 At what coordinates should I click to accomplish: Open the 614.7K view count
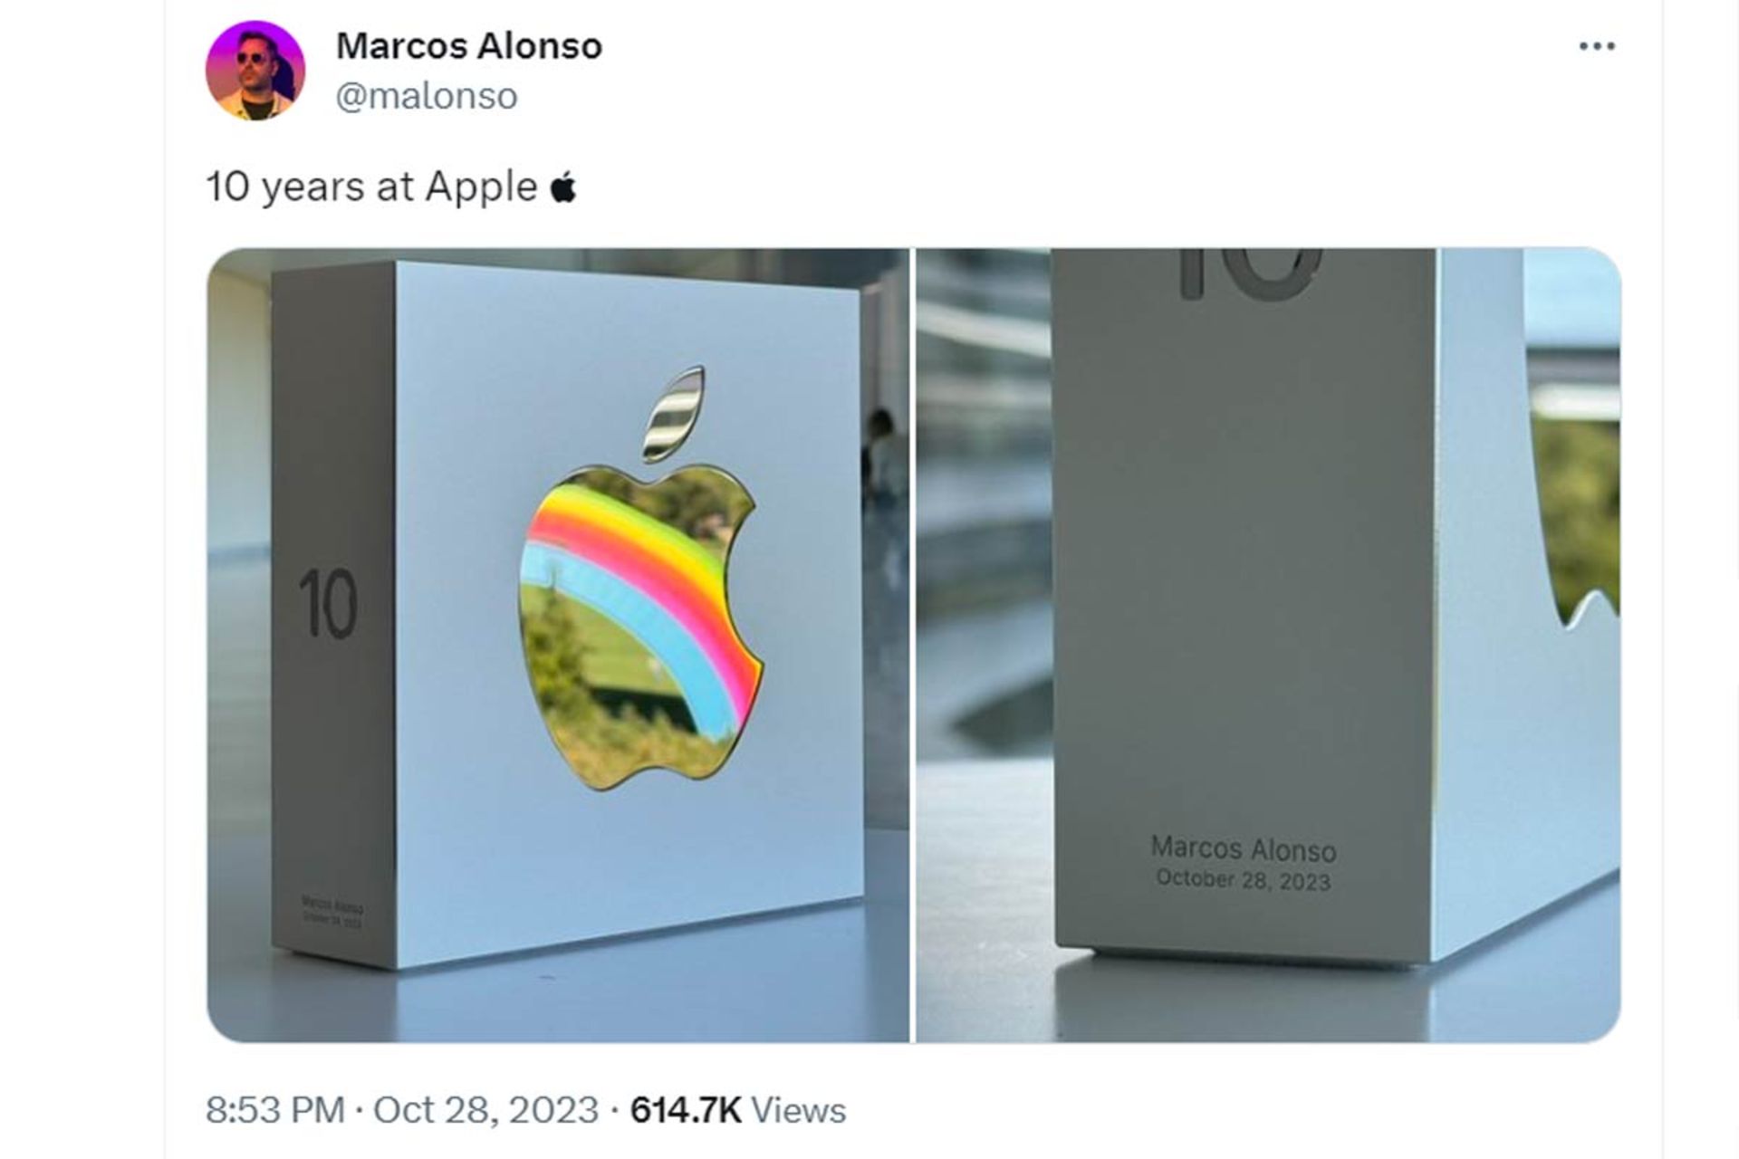pyautogui.click(x=686, y=1109)
